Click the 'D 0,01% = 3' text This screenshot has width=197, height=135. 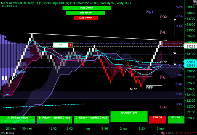9,6
